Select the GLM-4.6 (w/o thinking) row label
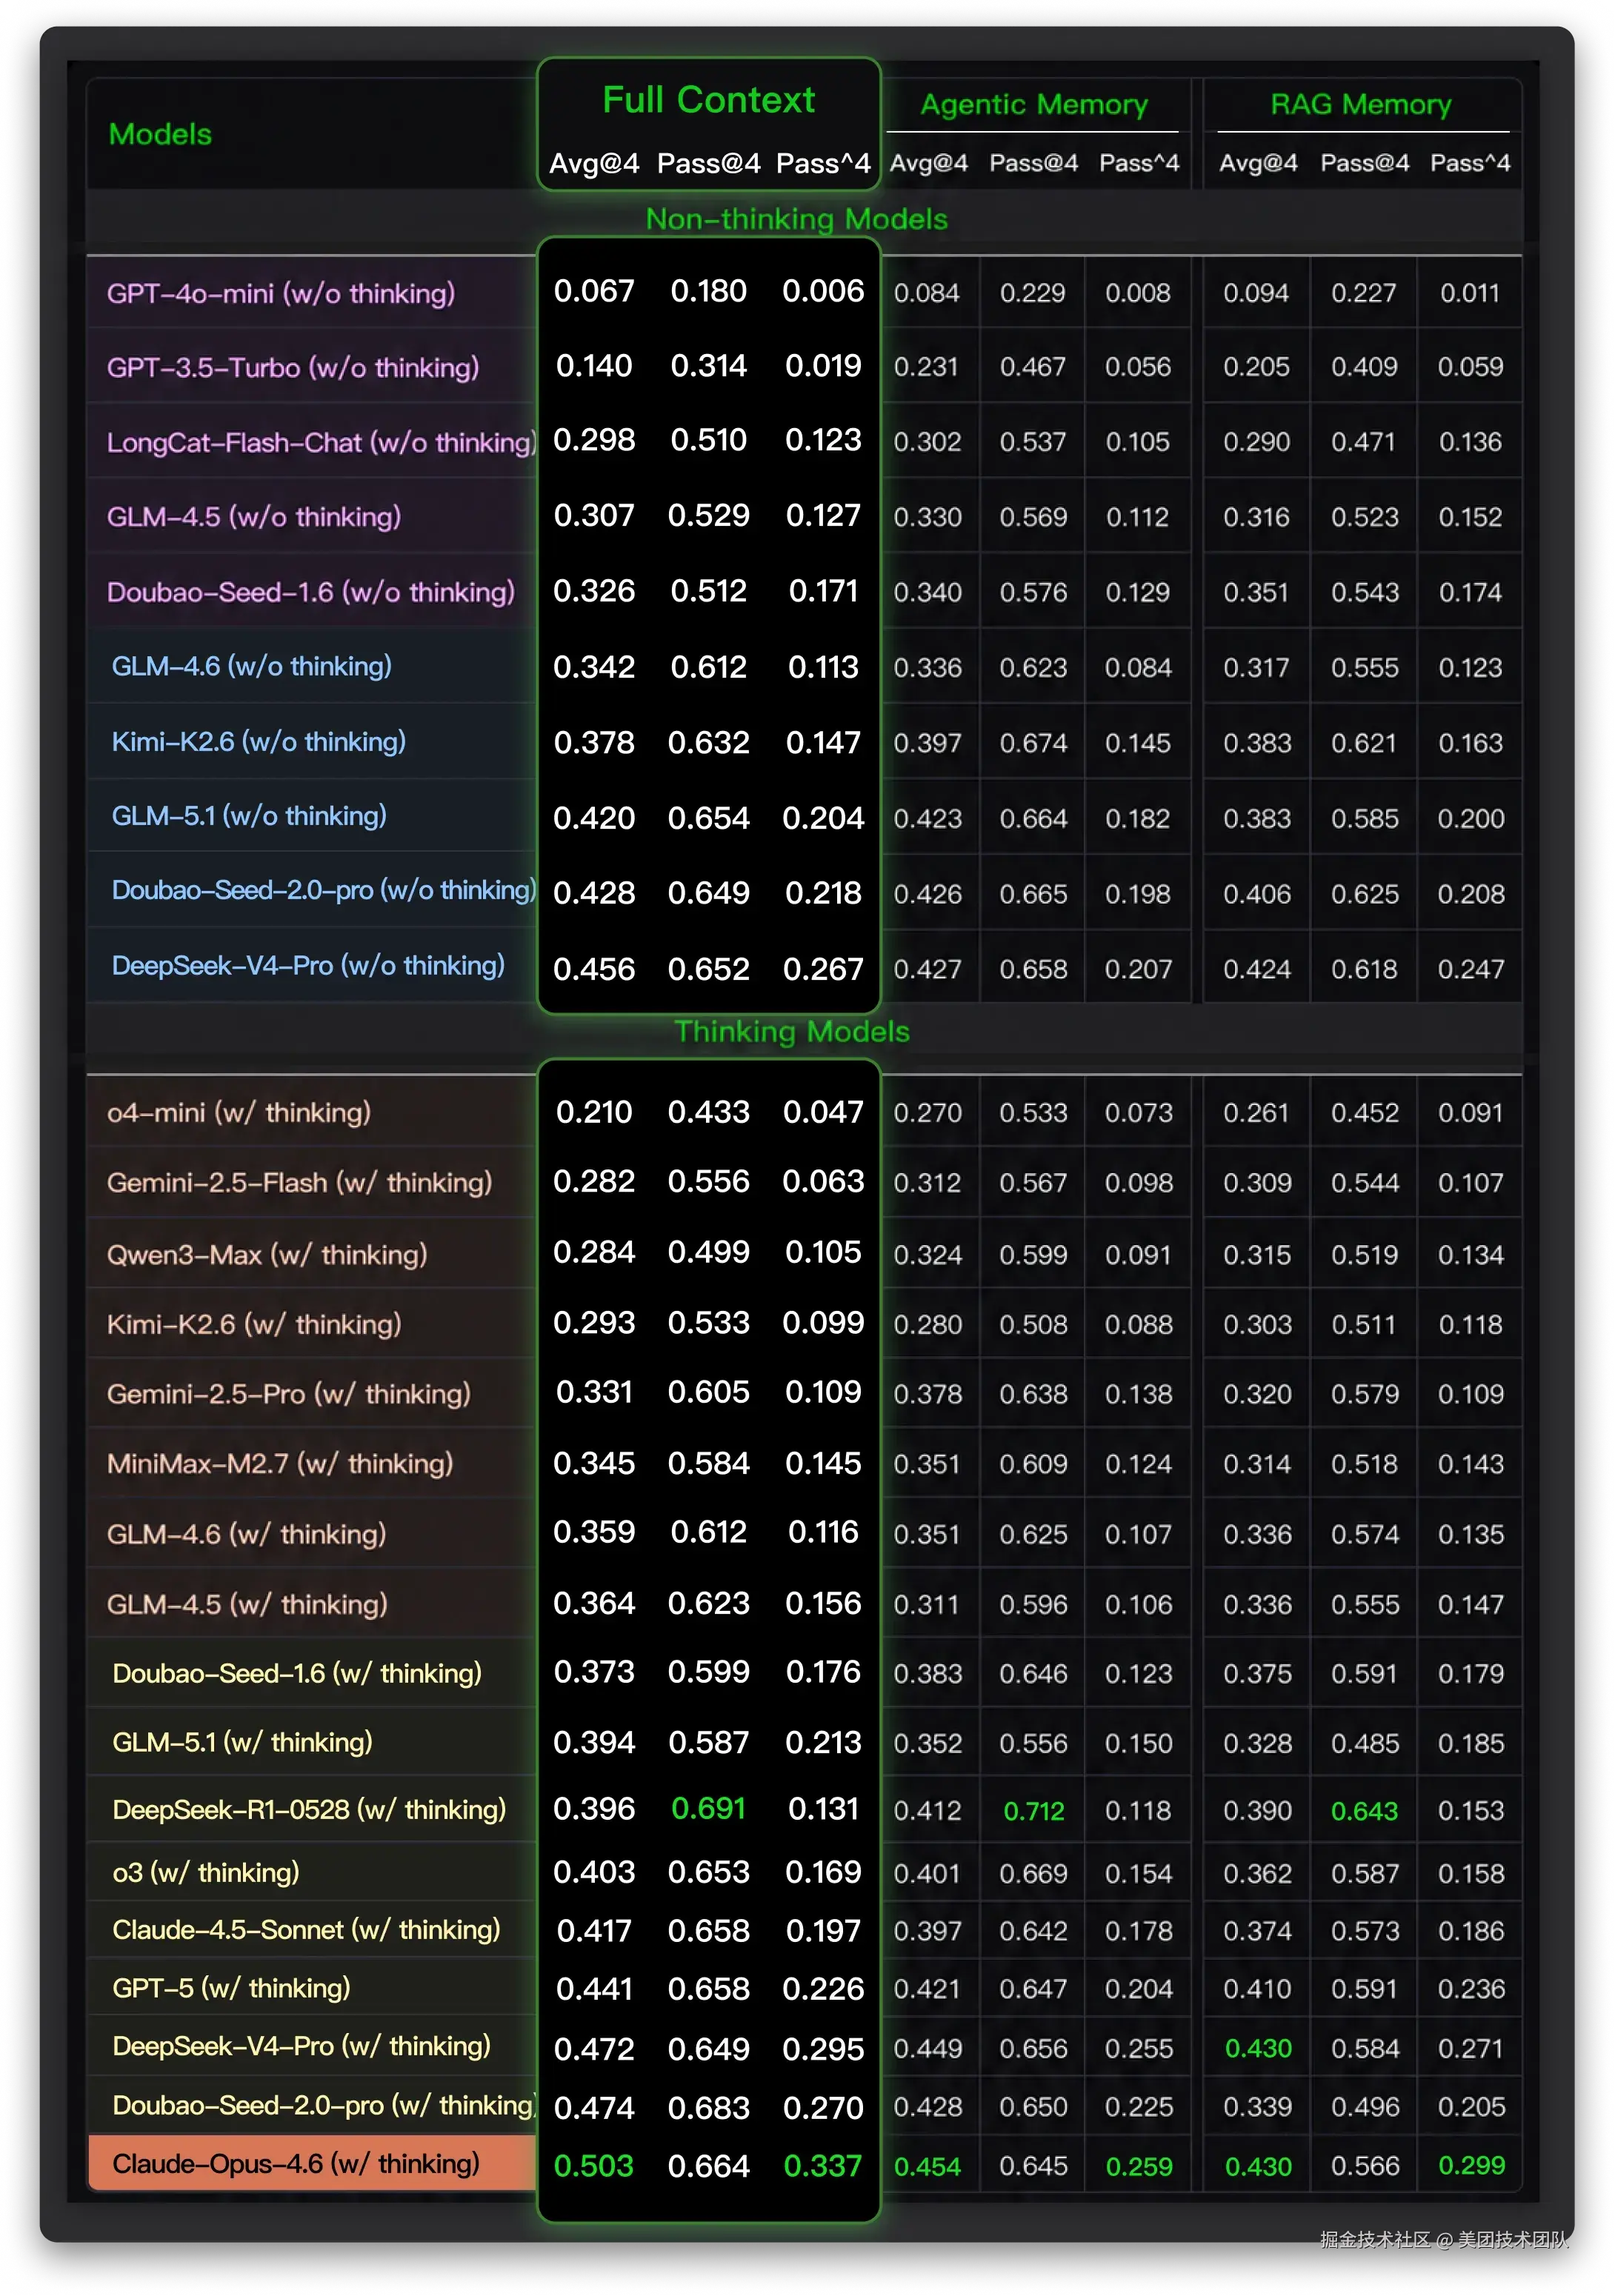 (x=251, y=666)
